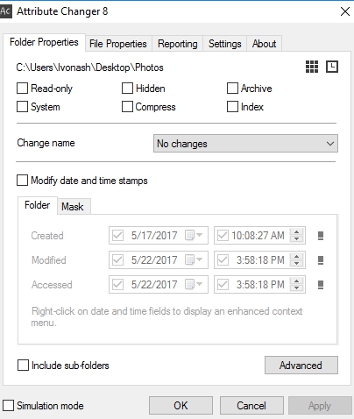Open the File Properties tab
The height and width of the screenshot is (419, 354).
(118, 44)
